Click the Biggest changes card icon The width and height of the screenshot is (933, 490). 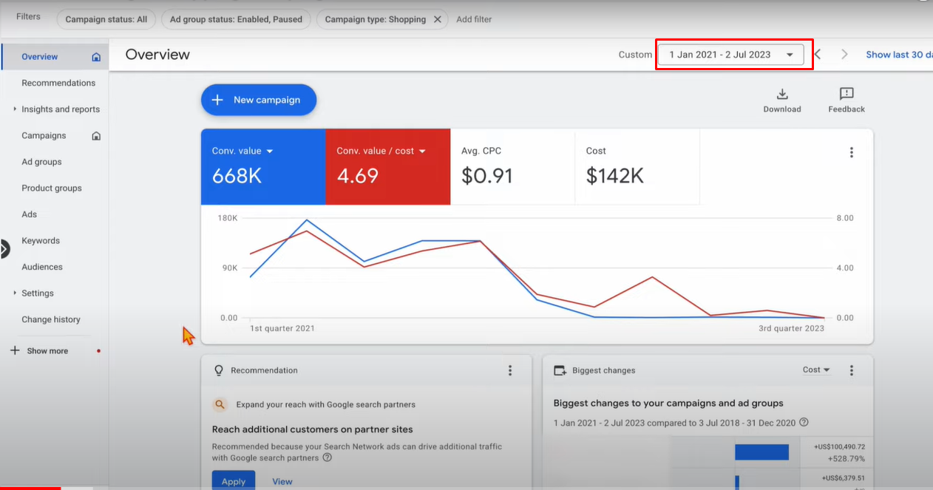[x=560, y=370]
